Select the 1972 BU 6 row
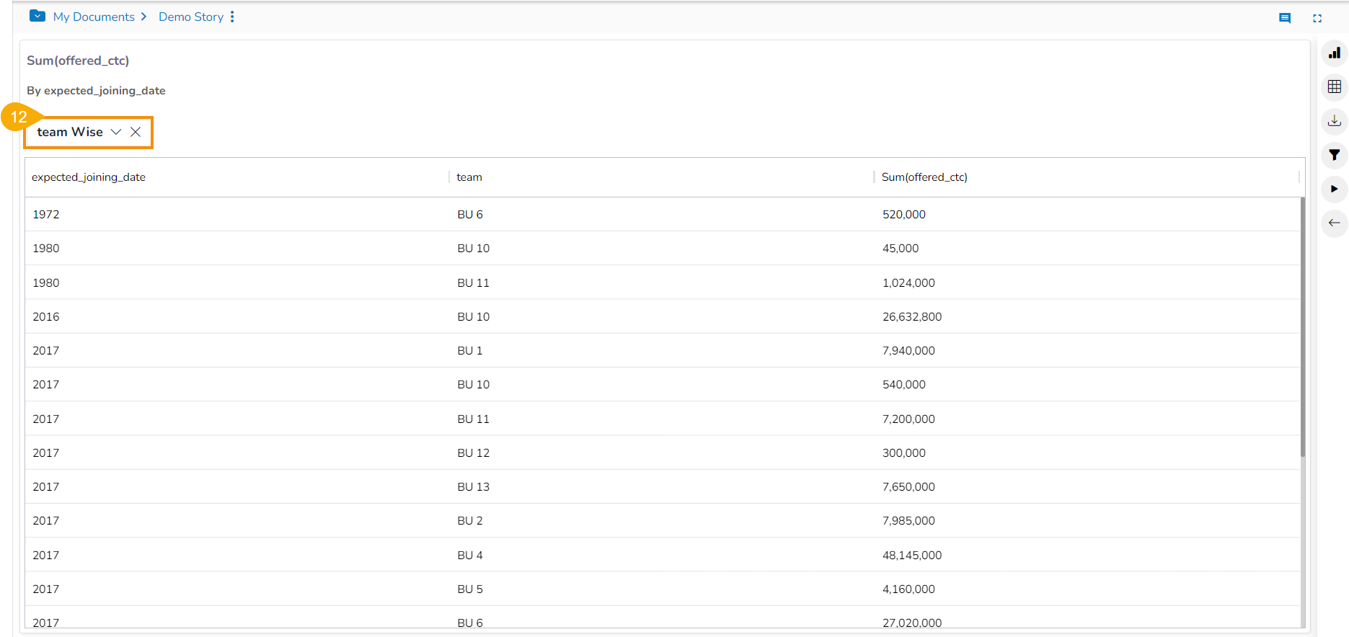The width and height of the screenshot is (1349, 637). click(470, 214)
